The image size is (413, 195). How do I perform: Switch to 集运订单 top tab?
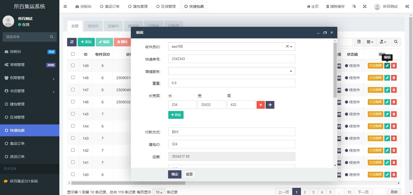(110, 6)
